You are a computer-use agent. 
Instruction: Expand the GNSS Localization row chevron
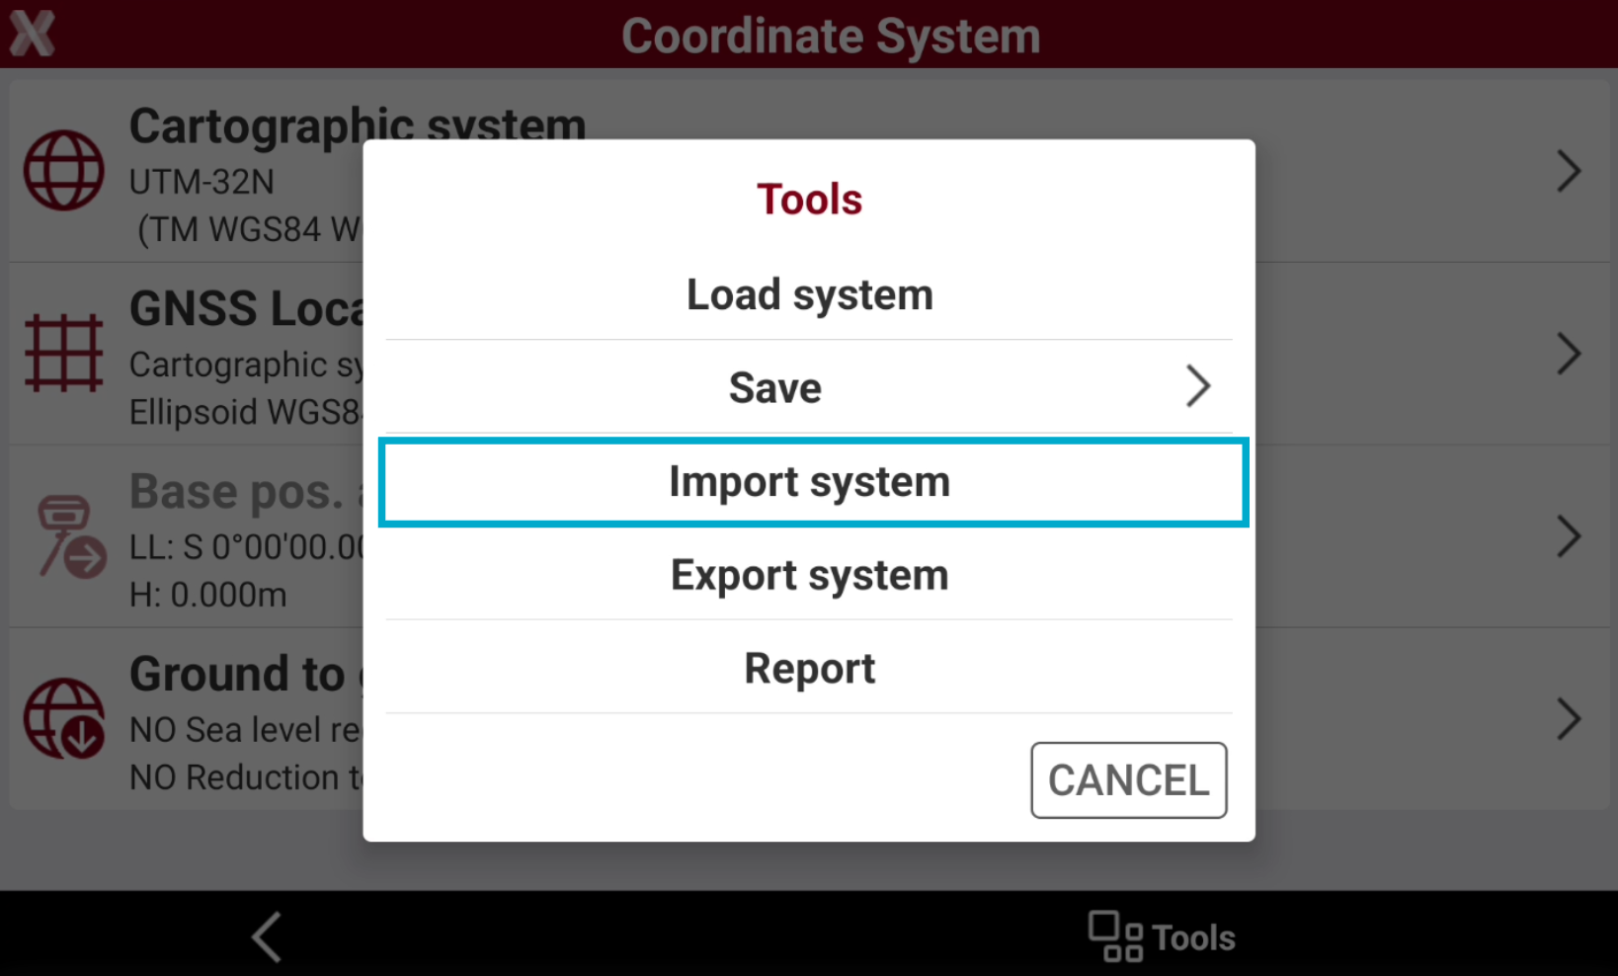click(1569, 354)
